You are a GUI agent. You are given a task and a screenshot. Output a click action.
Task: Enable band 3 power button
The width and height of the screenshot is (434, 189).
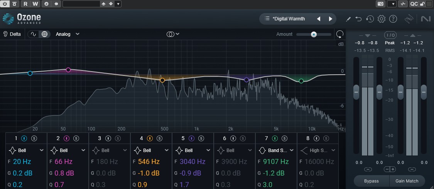pos(108,138)
